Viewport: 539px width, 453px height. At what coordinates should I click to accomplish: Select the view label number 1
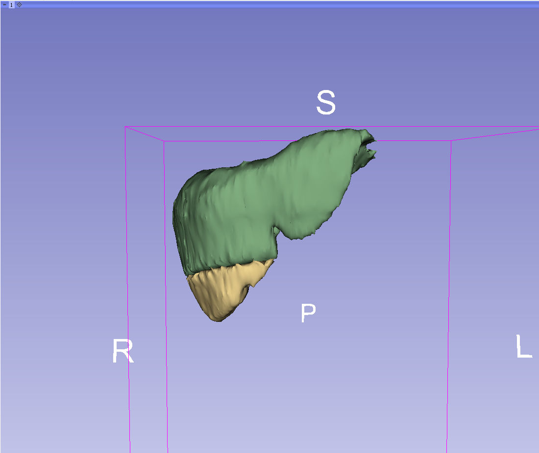click(x=11, y=4)
